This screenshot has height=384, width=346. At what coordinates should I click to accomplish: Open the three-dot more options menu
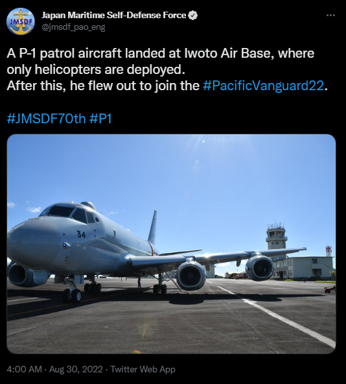[330, 16]
